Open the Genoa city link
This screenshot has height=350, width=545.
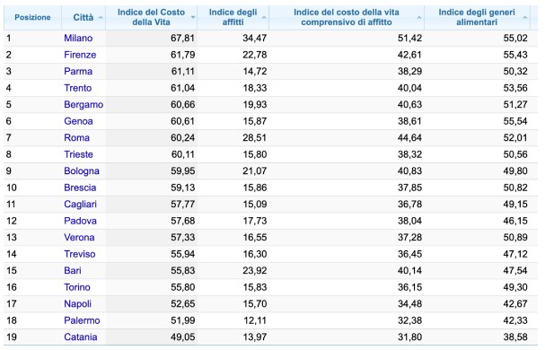78,121
